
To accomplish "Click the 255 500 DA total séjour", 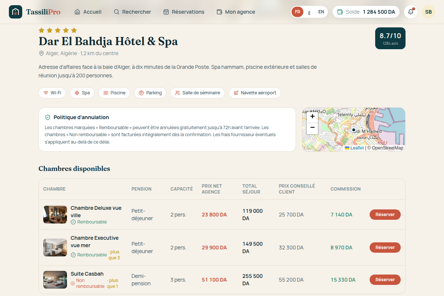I will pos(252,280).
